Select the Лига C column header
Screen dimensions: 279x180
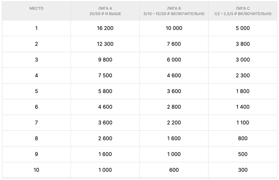pos(242,11)
